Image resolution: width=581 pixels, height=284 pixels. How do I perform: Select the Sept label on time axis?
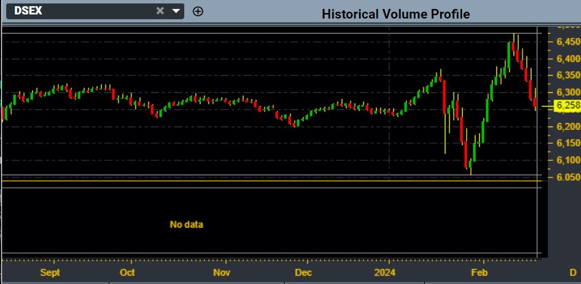50,272
